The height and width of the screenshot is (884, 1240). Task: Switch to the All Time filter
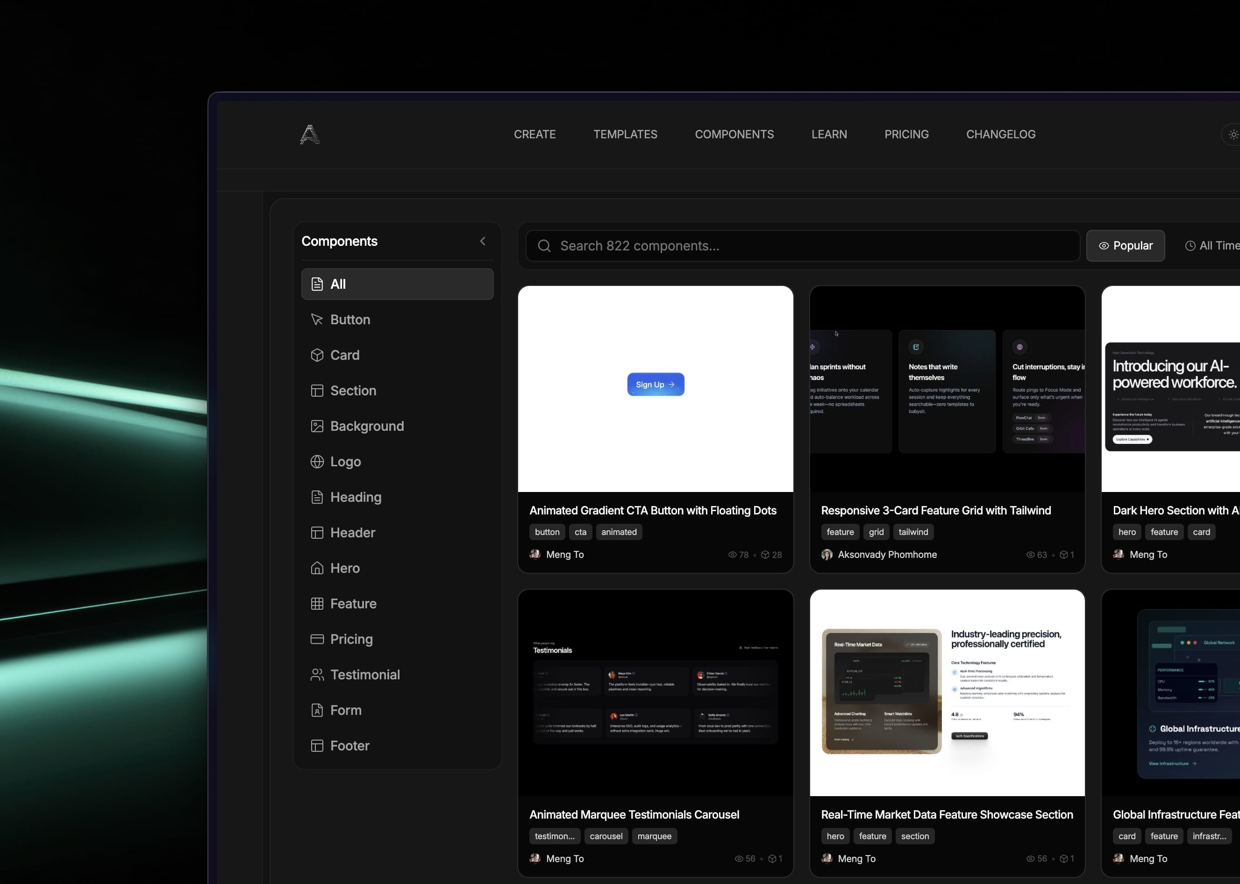coord(1216,245)
